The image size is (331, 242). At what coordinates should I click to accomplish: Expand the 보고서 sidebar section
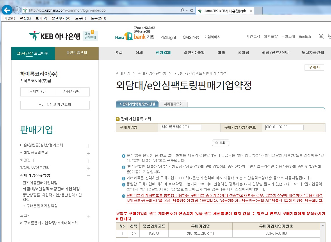point(88,216)
